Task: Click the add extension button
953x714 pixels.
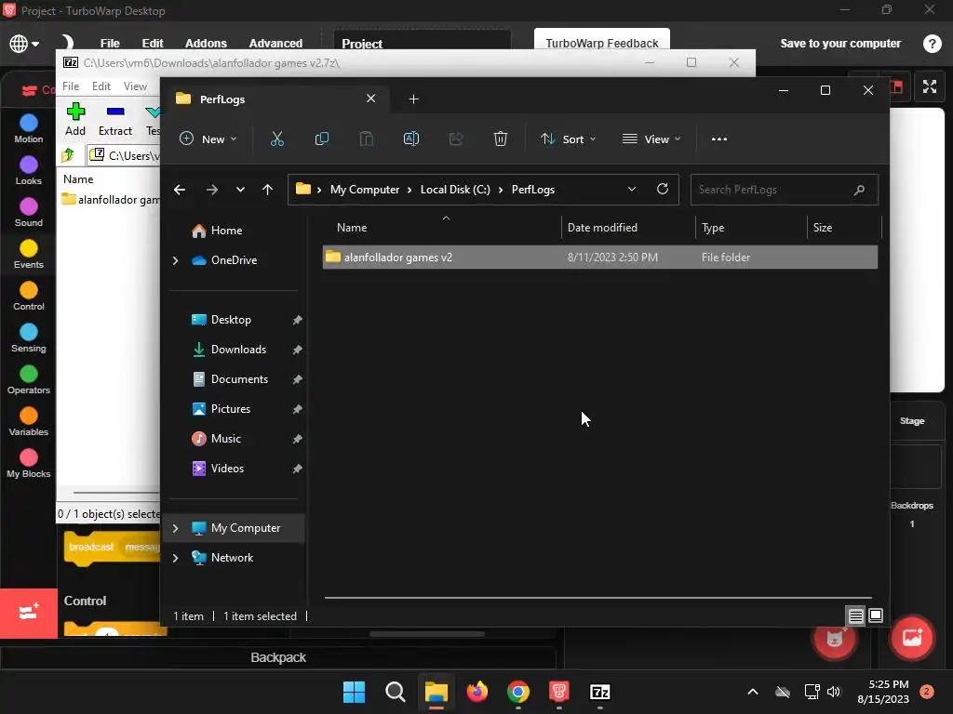Action: 29,613
